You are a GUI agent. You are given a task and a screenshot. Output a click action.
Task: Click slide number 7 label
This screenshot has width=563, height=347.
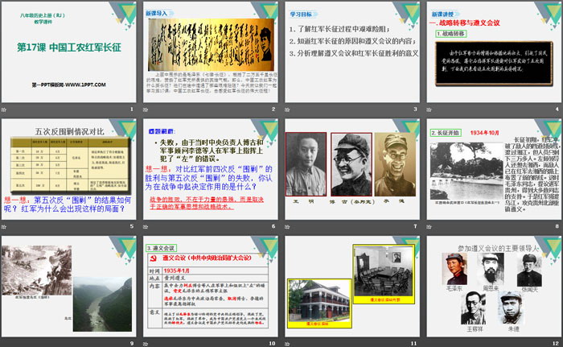[416, 226]
